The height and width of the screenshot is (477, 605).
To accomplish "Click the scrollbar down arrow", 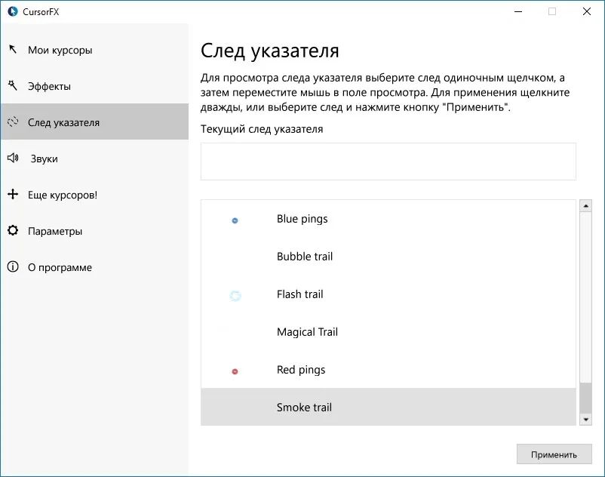I will [585, 420].
